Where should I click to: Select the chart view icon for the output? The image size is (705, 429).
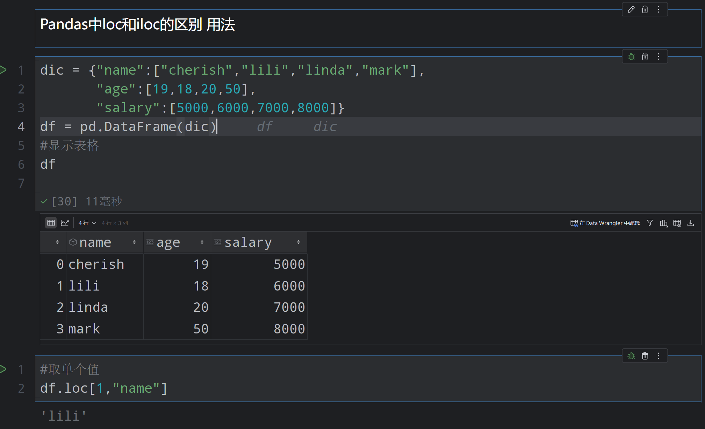tap(65, 223)
